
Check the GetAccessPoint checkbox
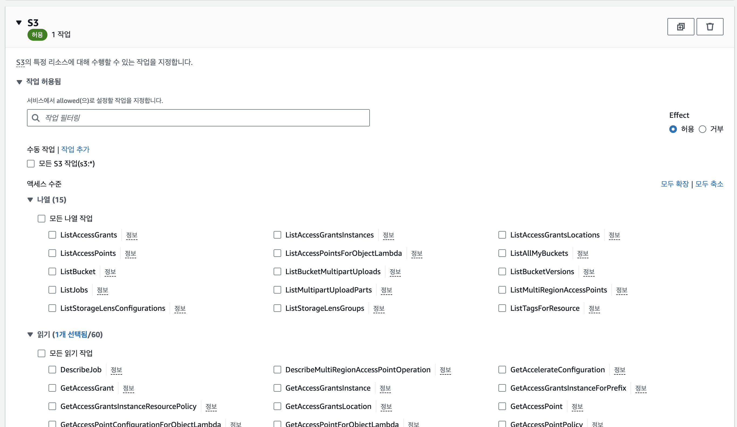coord(502,407)
